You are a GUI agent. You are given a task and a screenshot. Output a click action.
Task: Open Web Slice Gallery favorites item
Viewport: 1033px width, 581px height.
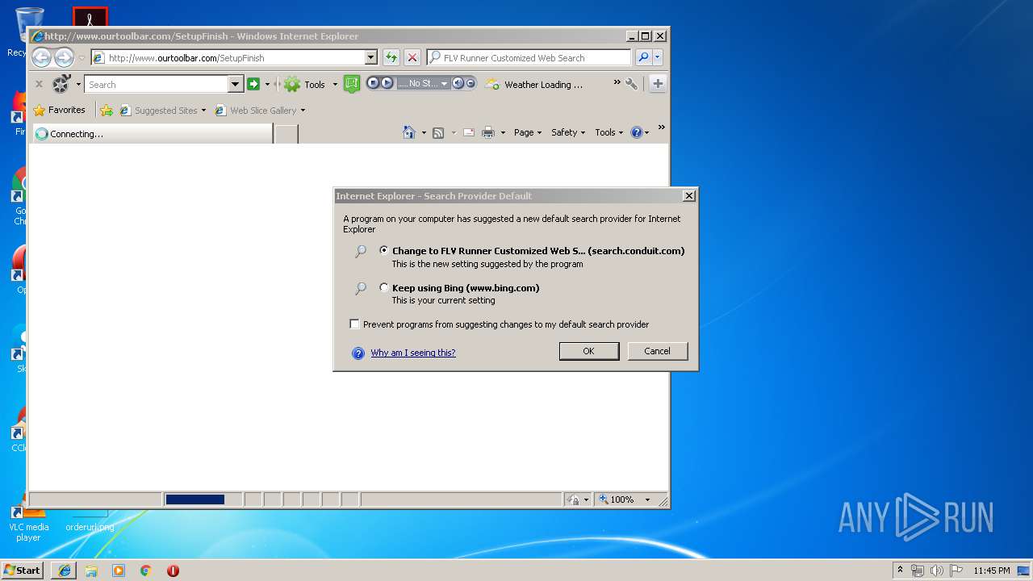tap(260, 110)
